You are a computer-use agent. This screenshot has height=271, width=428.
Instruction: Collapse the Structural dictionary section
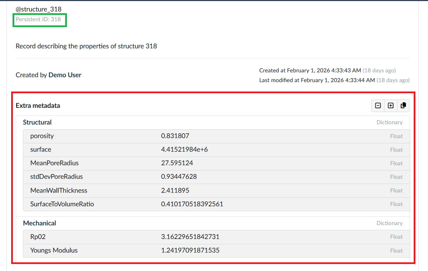(37, 122)
